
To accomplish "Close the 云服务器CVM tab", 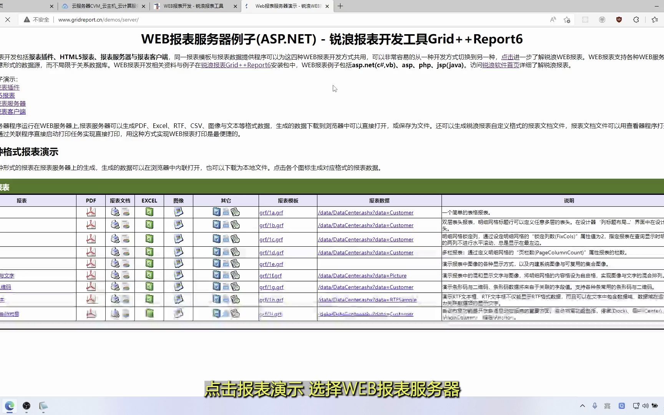I will pos(143,6).
